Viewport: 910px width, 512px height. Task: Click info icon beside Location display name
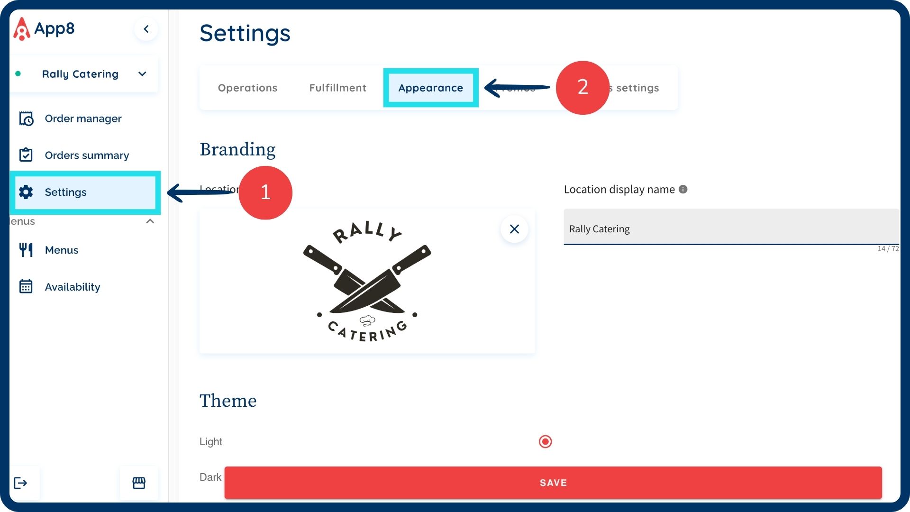coord(683,189)
